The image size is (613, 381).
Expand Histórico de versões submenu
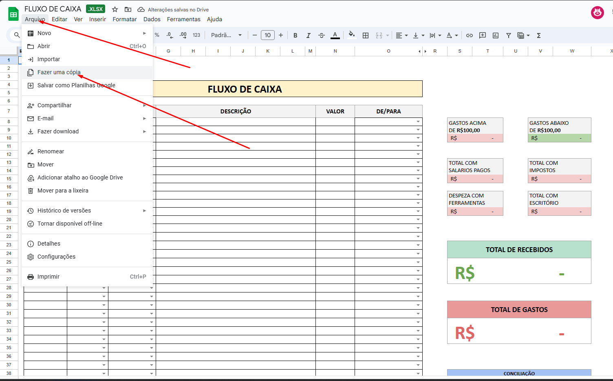tap(87, 210)
